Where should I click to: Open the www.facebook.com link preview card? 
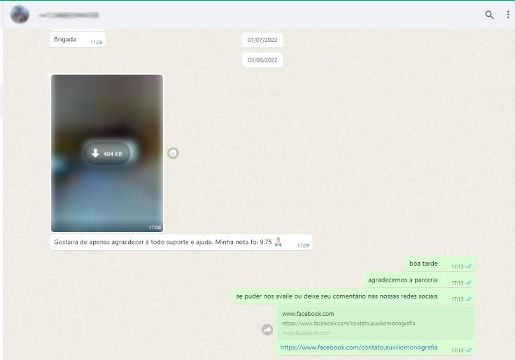[375, 322]
